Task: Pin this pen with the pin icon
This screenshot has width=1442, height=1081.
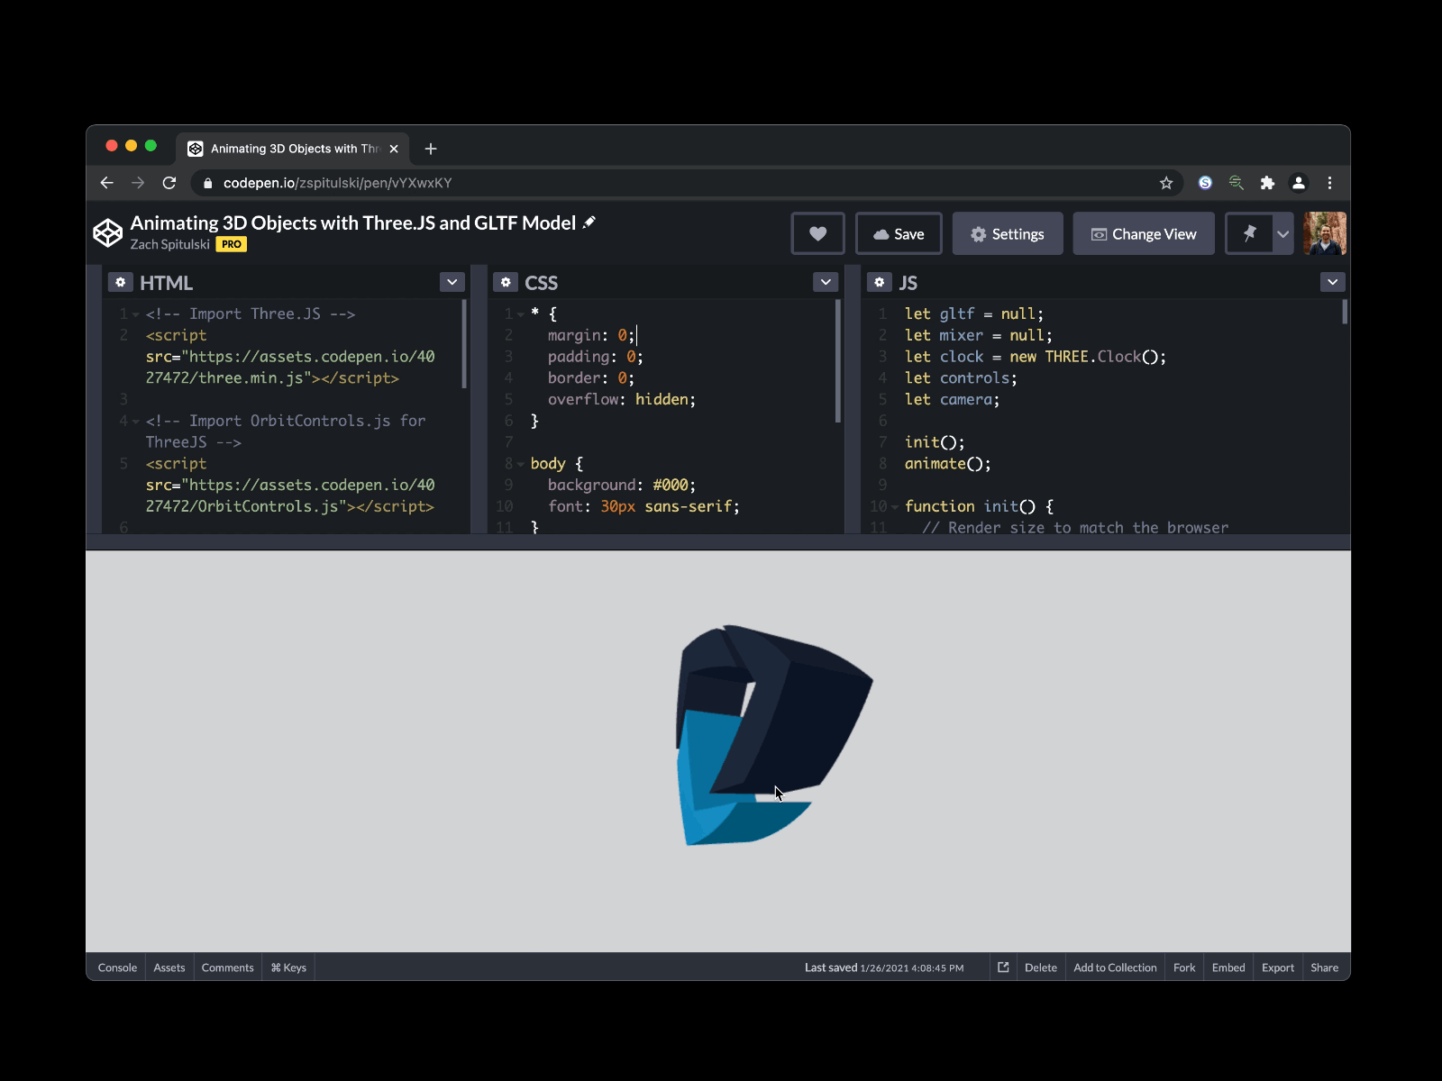Action: pyautogui.click(x=1249, y=234)
